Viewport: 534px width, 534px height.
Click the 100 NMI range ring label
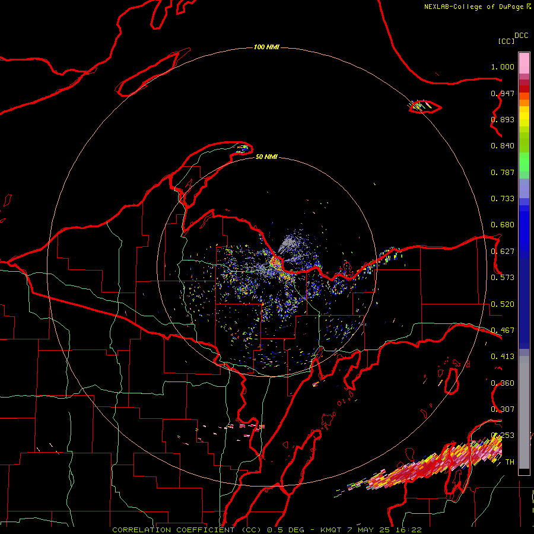tap(266, 47)
